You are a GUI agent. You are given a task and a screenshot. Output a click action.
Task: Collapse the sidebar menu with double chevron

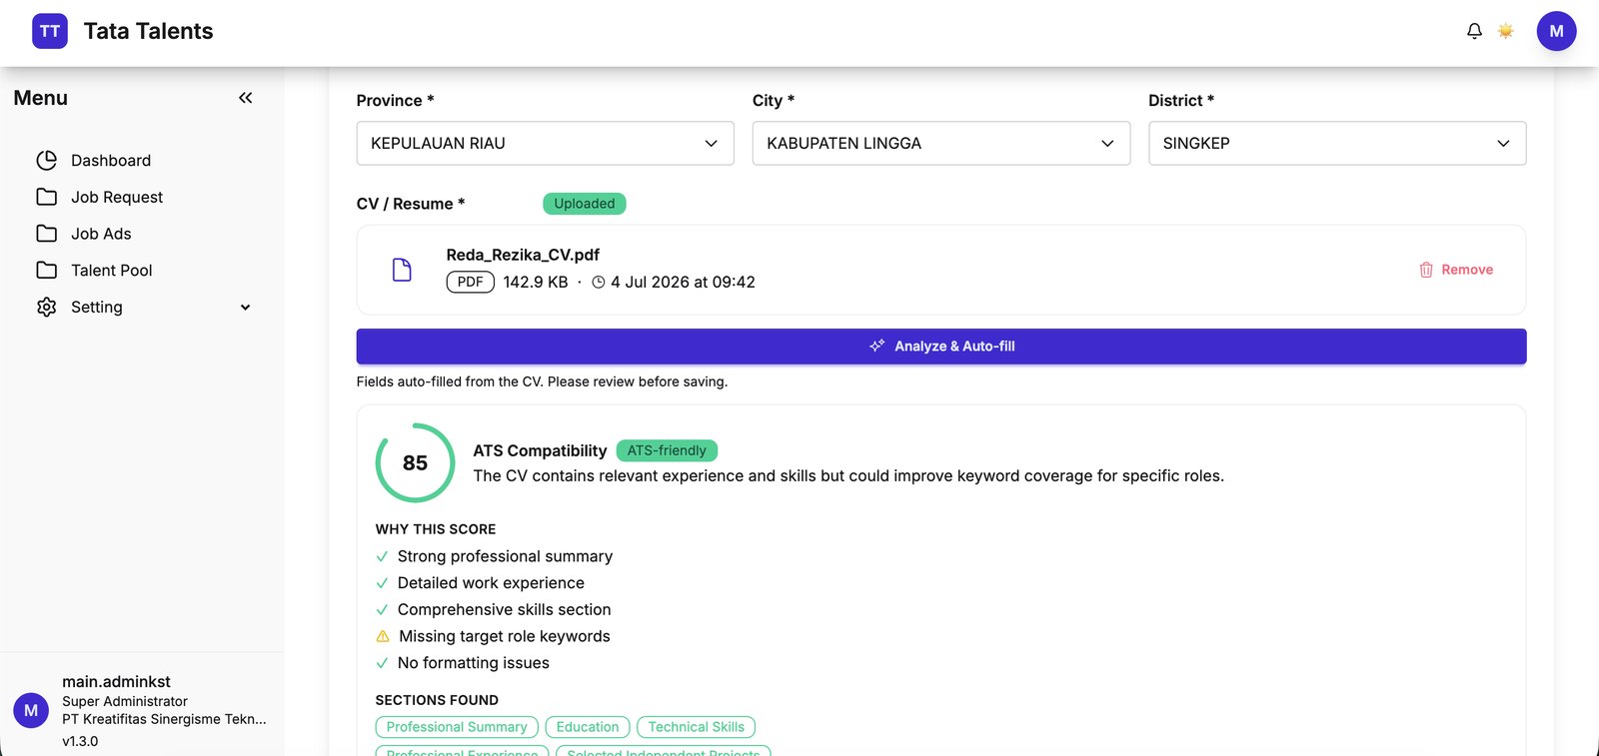[246, 98]
